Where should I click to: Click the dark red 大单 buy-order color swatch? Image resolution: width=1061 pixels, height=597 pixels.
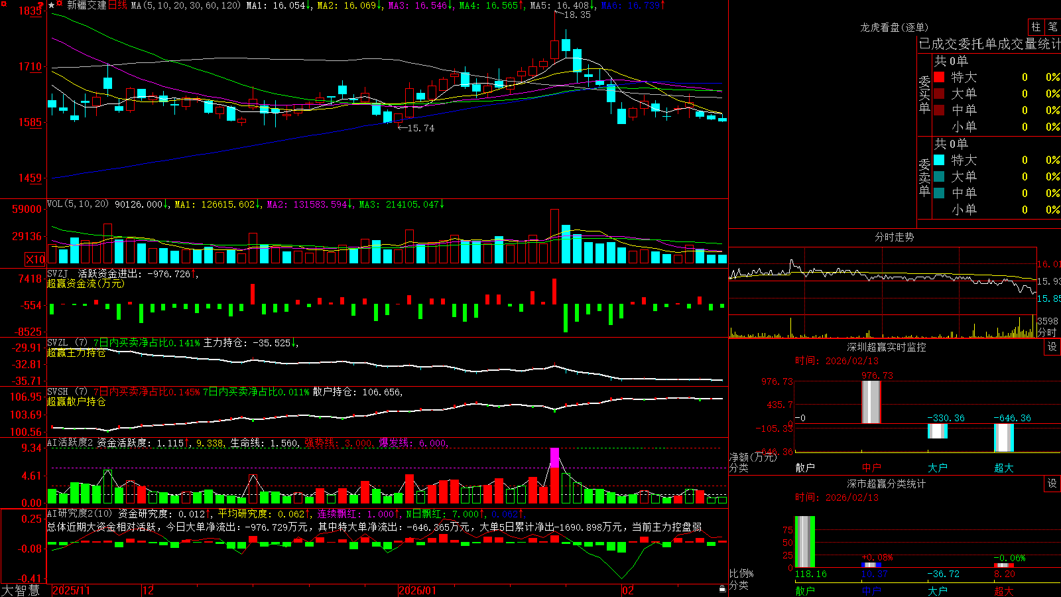point(939,94)
